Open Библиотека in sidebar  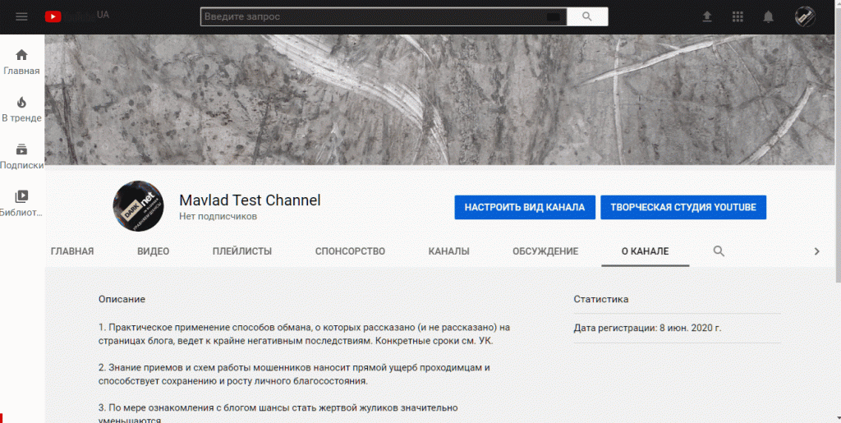(x=21, y=203)
